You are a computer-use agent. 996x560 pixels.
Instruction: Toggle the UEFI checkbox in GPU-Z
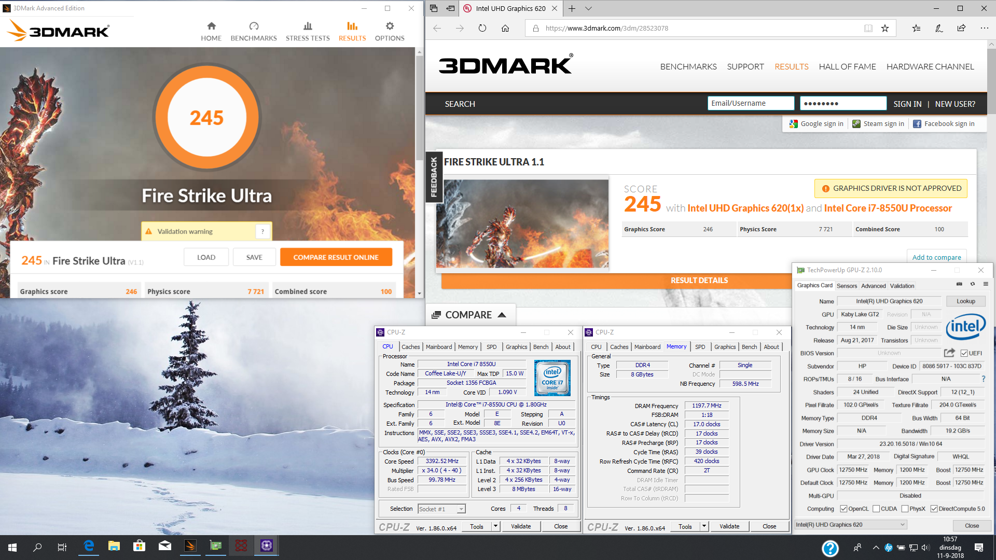pyautogui.click(x=964, y=353)
